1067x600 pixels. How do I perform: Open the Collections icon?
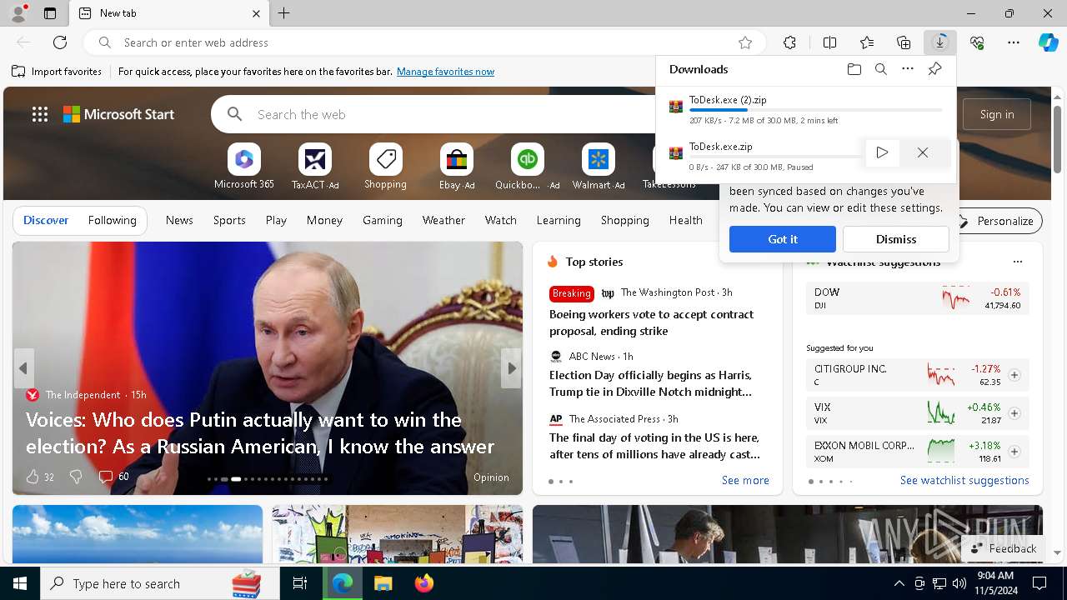click(904, 42)
